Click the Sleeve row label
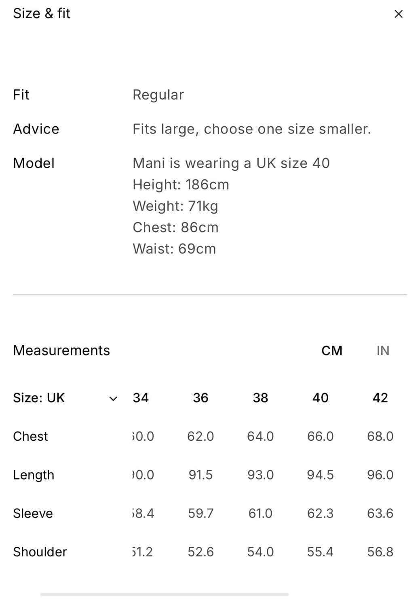 [33, 513]
